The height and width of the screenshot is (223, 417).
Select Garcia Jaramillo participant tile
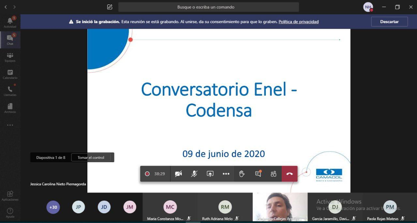pyautogui.click(x=335, y=207)
